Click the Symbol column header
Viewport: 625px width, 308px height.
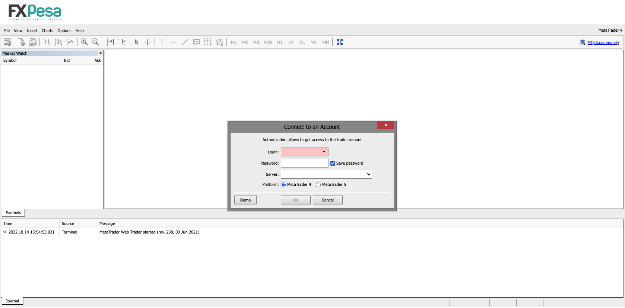21,60
